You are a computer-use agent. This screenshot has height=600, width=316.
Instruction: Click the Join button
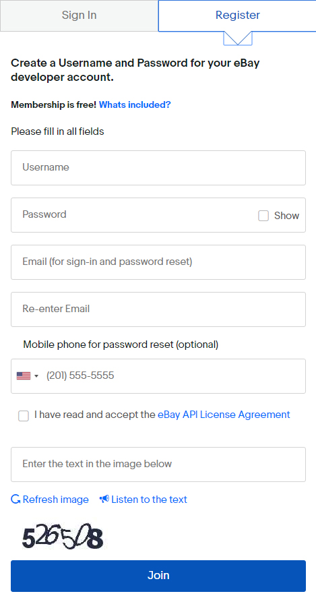coord(158,576)
